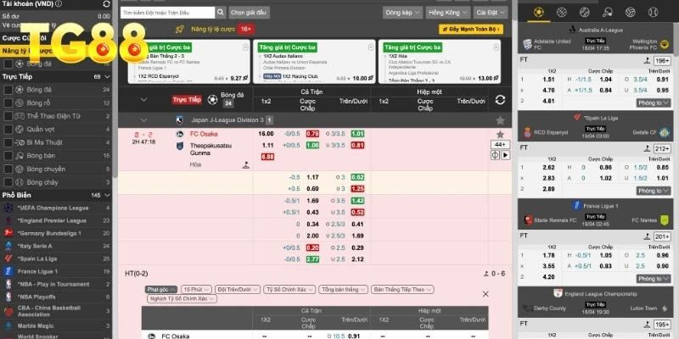Open the live stream play icon

point(505,155)
